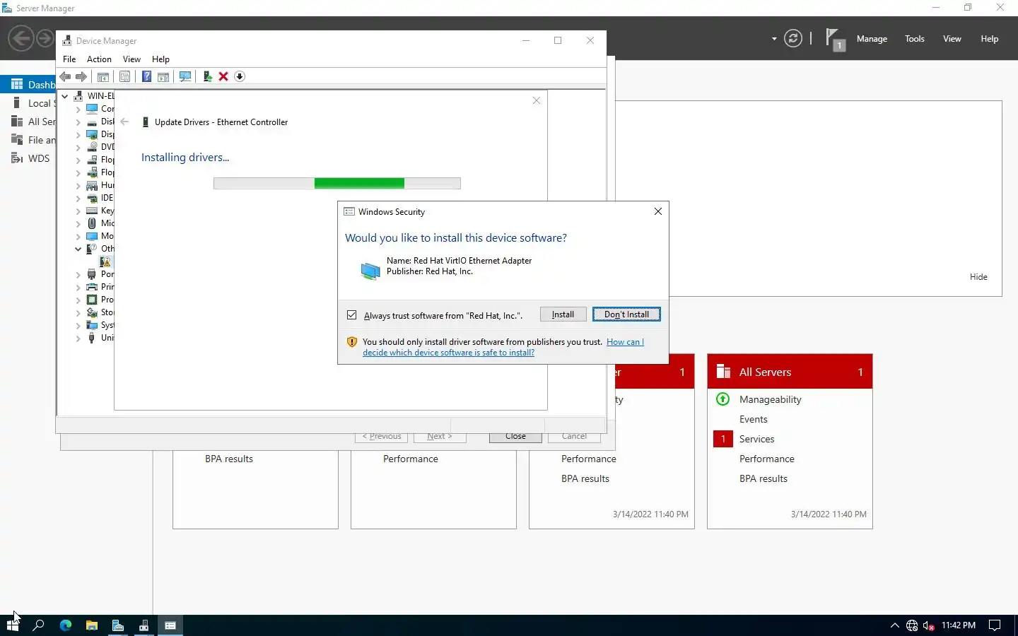Expand the IDE controllers category
Viewport: 1018px width, 636px height.
coord(78,199)
